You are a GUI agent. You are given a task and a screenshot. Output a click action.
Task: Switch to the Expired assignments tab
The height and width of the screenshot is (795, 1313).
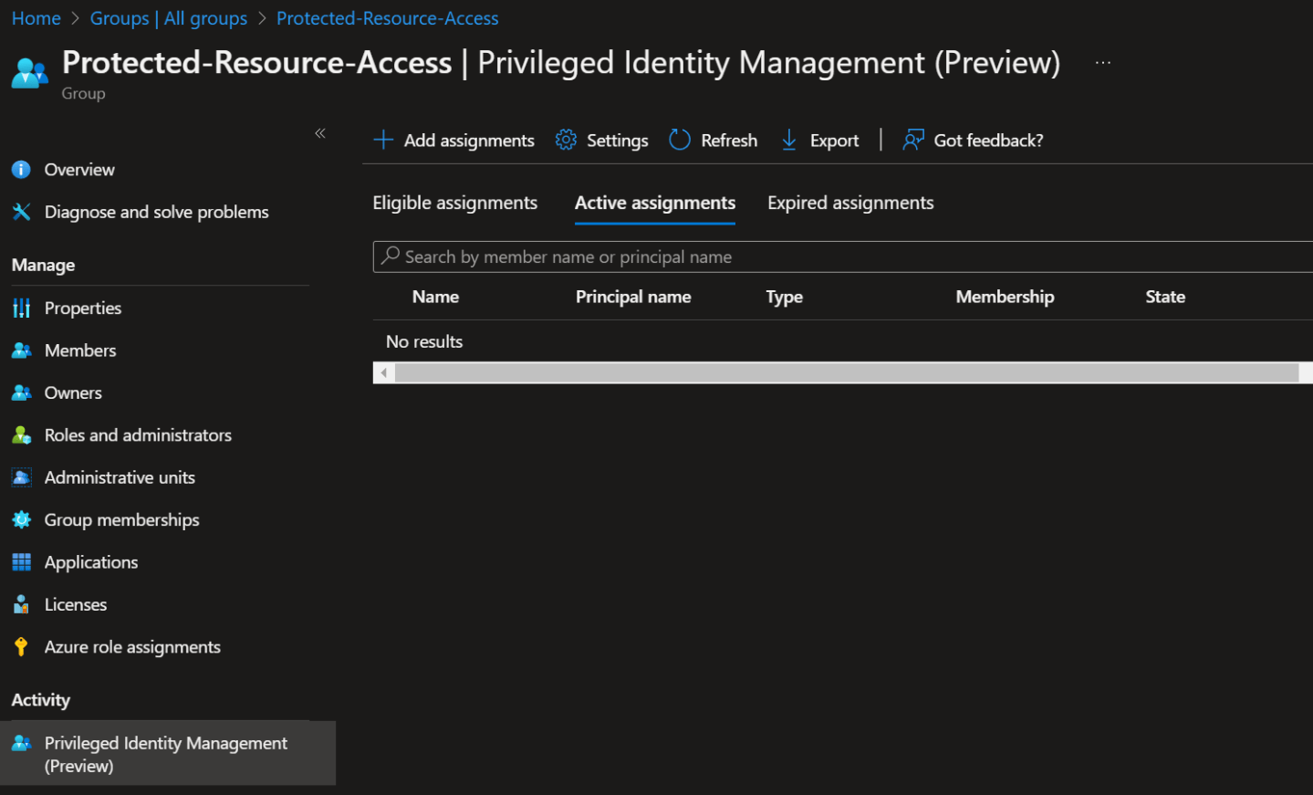[x=849, y=202]
